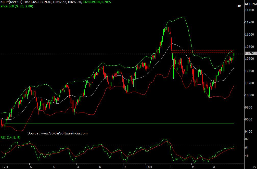The height and width of the screenshot is (169, 257).
Task: Click the red dashed resistance line near 10730
Action: click(x=202, y=51)
